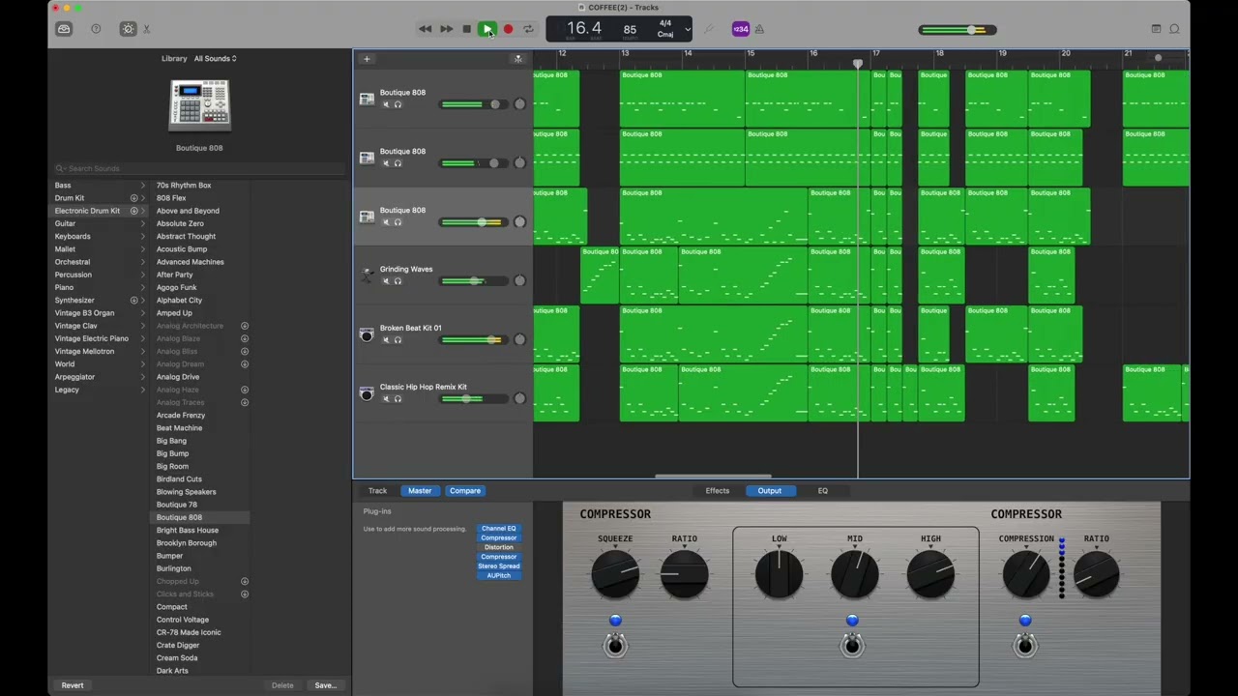Solo the Classic Hip Hop Remix Kit track

[x=398, y=399]
